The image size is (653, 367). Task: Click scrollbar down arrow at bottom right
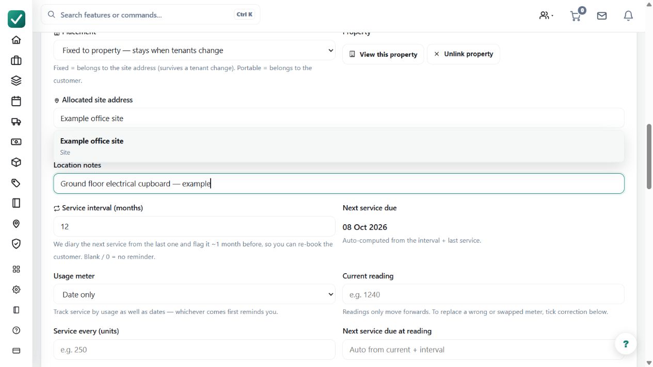(x=649, y=363)
